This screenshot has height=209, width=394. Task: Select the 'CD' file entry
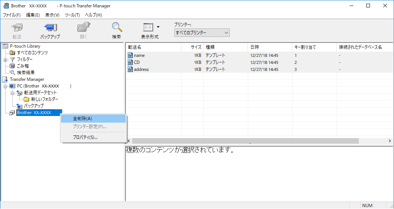[x=137, y=62]
